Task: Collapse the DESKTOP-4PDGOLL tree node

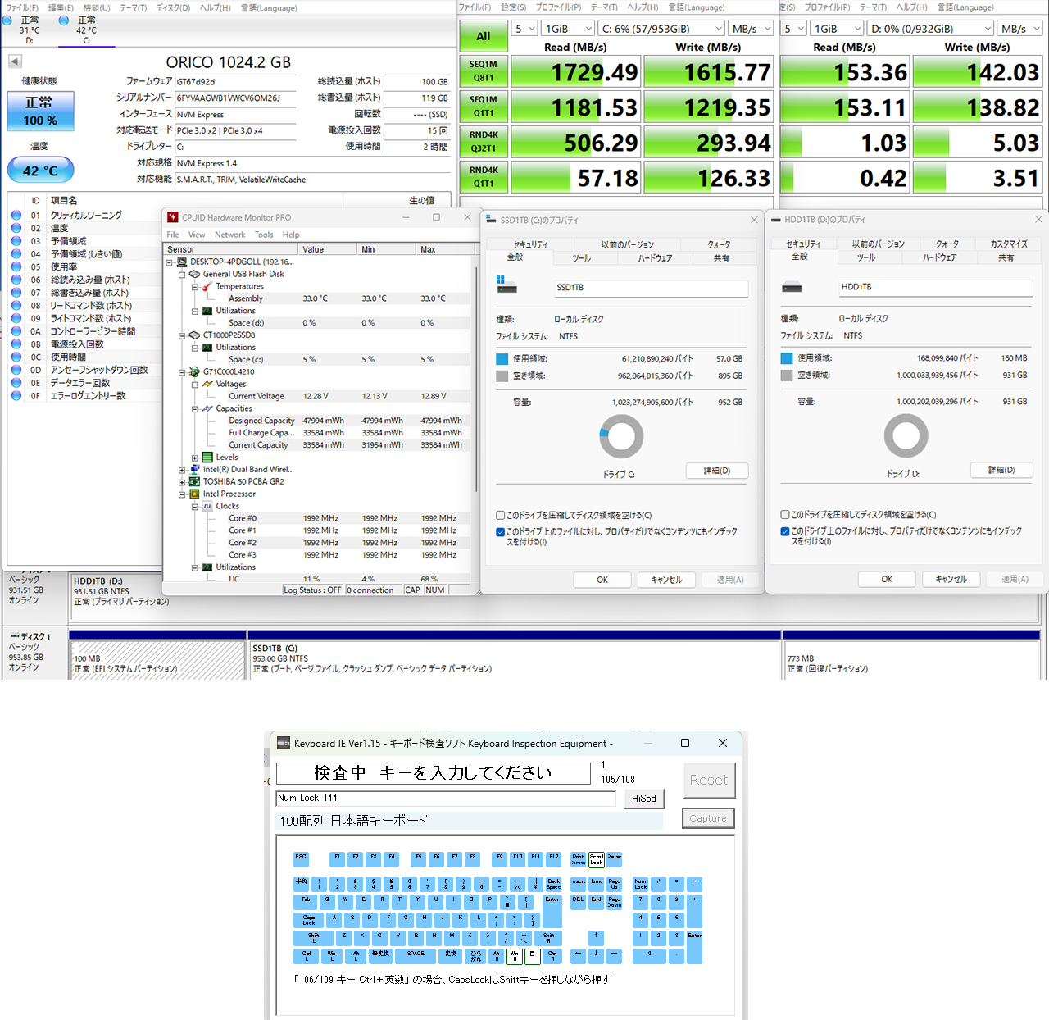Action: [170, 262]
